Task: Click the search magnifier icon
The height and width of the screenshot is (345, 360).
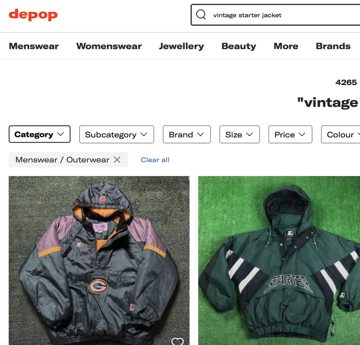Action: pyautogui.click(x=201, y=15)
